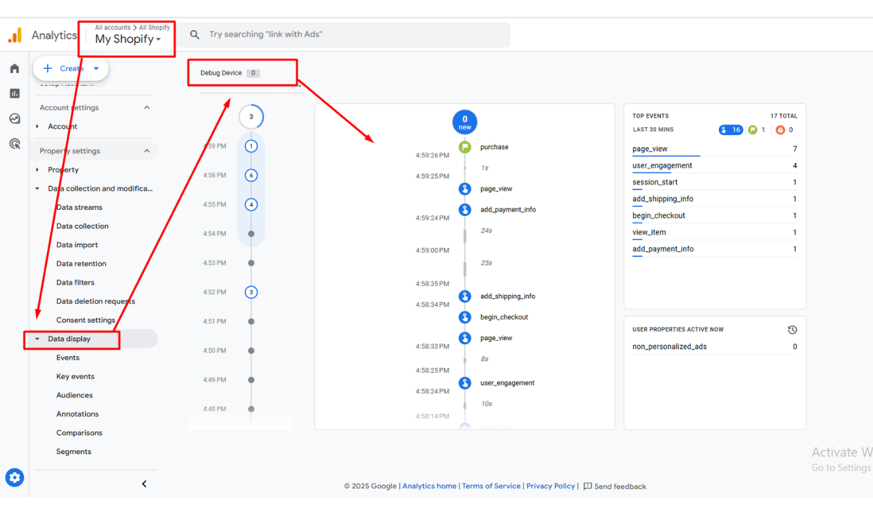Viewport: 873px width, 524px height.
Task: Click the user properties history icon
Action: pos(792,330)
